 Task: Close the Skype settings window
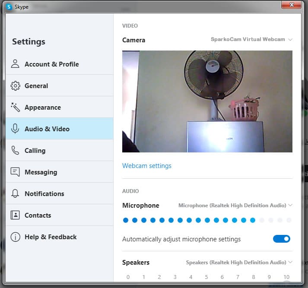pos(291,5)
